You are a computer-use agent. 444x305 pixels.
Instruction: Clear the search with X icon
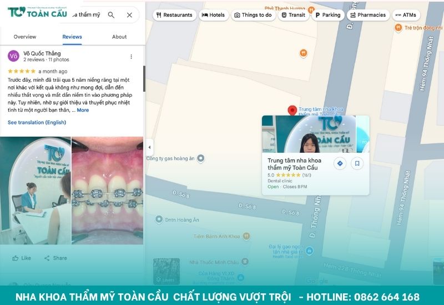(129, 15)
